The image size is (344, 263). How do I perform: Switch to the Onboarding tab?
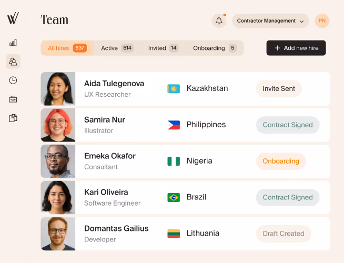coord(215,48)
